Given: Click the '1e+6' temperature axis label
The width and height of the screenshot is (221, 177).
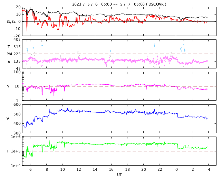Looking at the screenshot, I should (x=16, y=137).
